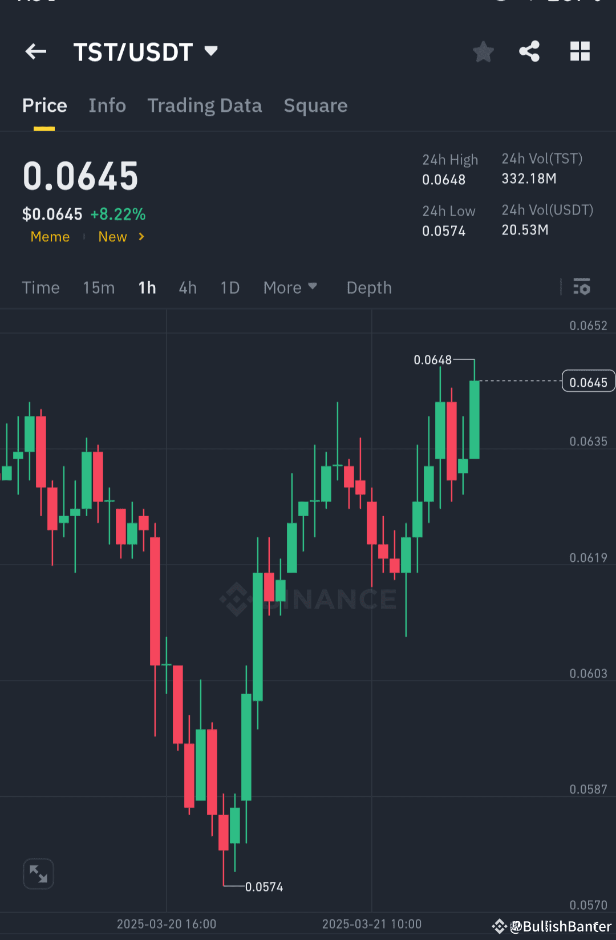Open the Square tab
The width and height of the screenshot is (616, 940).
click(x=315, y=106)
